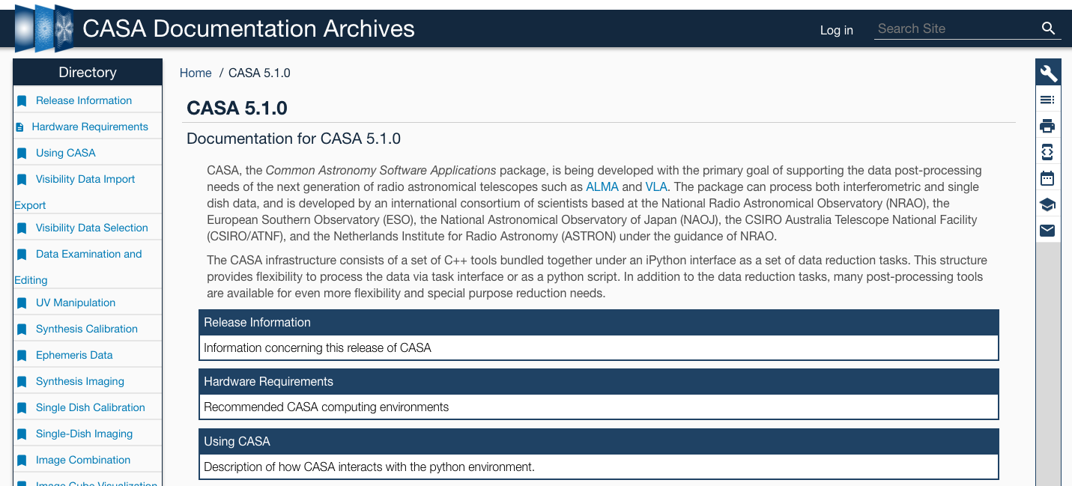Click the CASA logo image
This screenshot has height=486, width=1072.
(x=44, y=28)
